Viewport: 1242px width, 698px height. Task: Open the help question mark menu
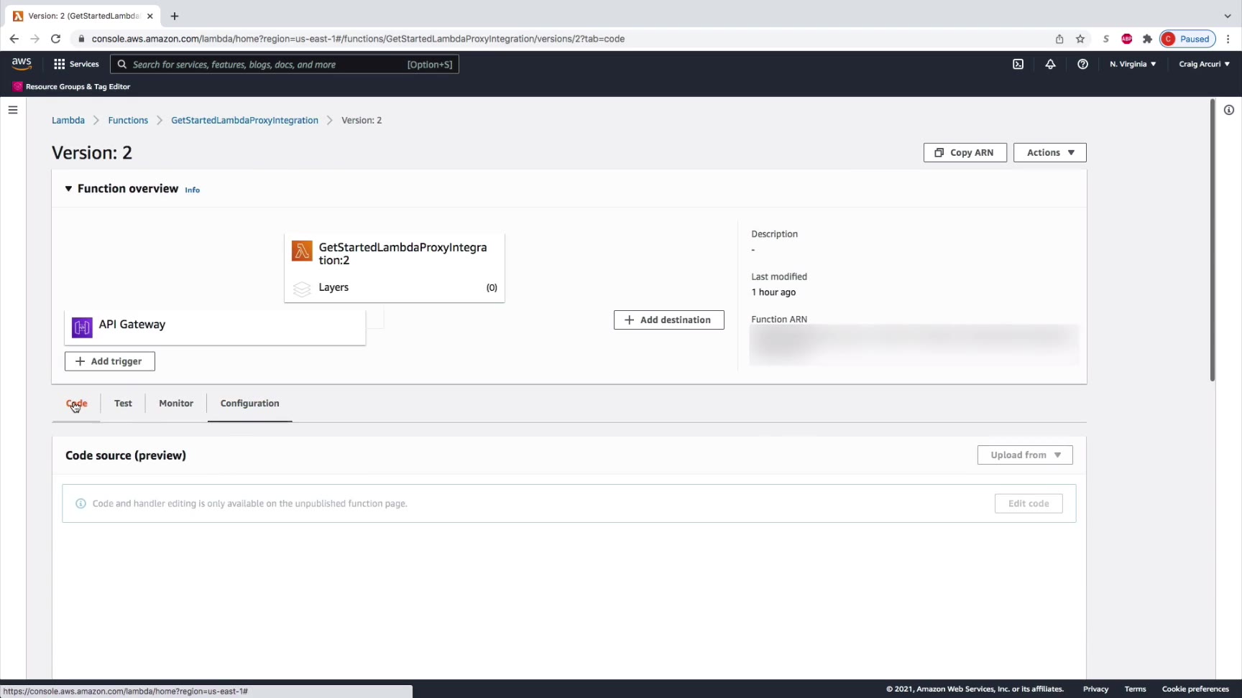[1082, 64]
